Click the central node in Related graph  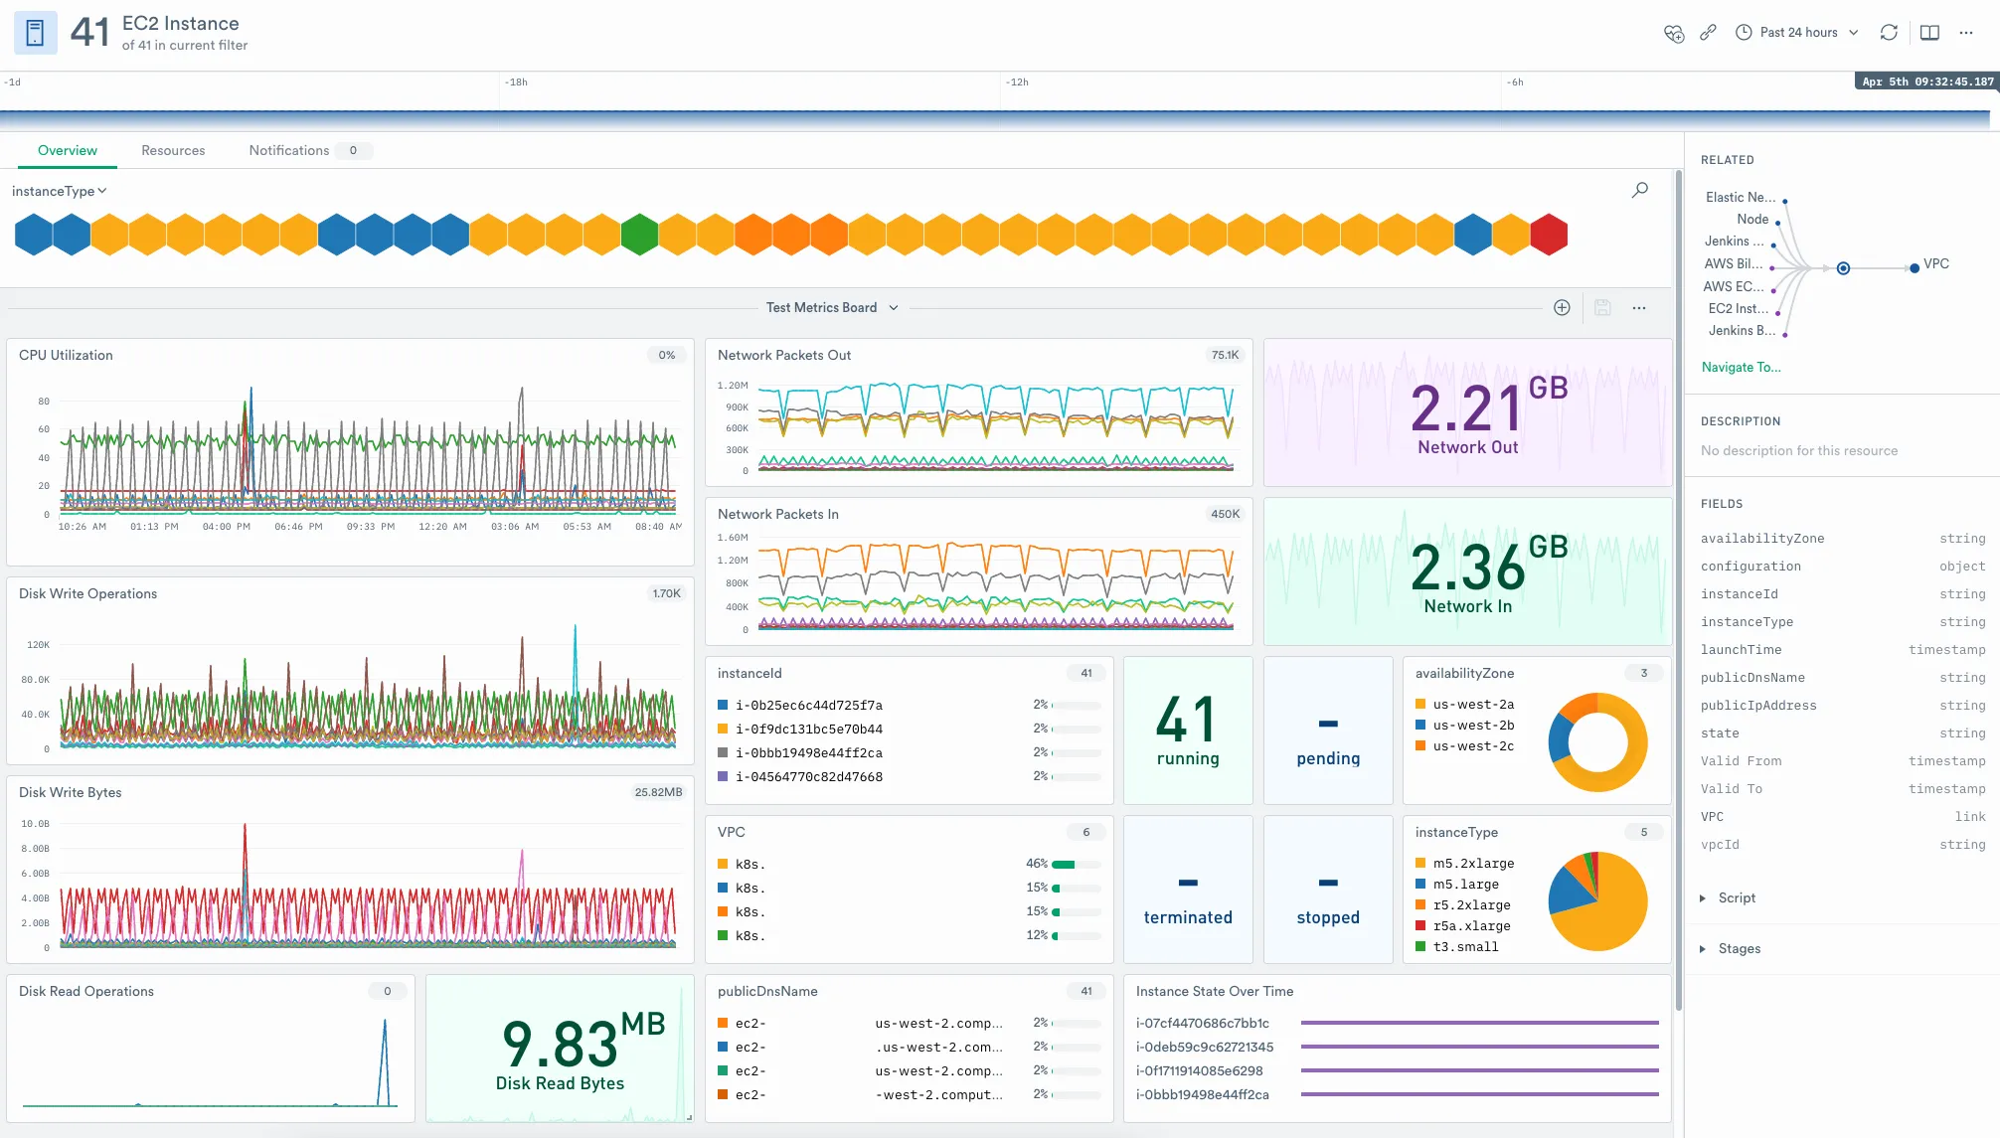(1843, 268)
